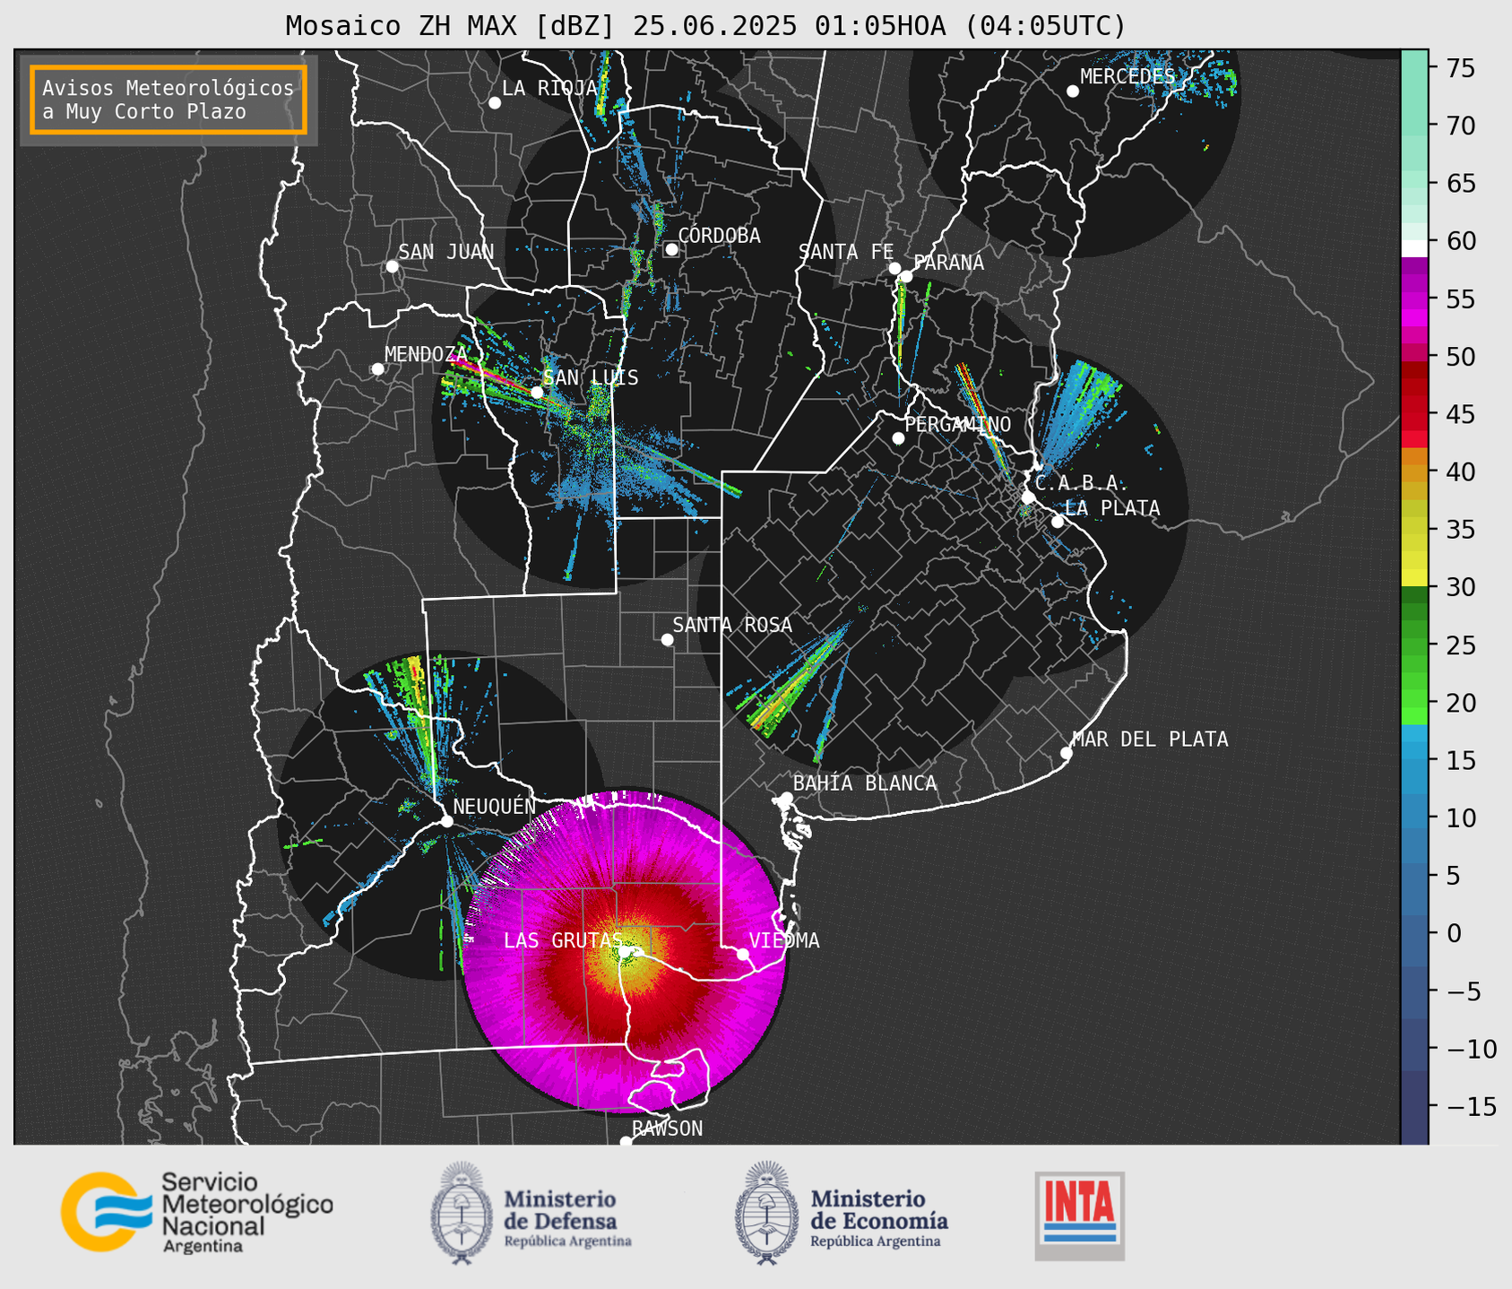Image resolution: width=1512 pixels, height=1289 pixels.
Task: Select the PERGAMINO city label
Action: point(958,424)
